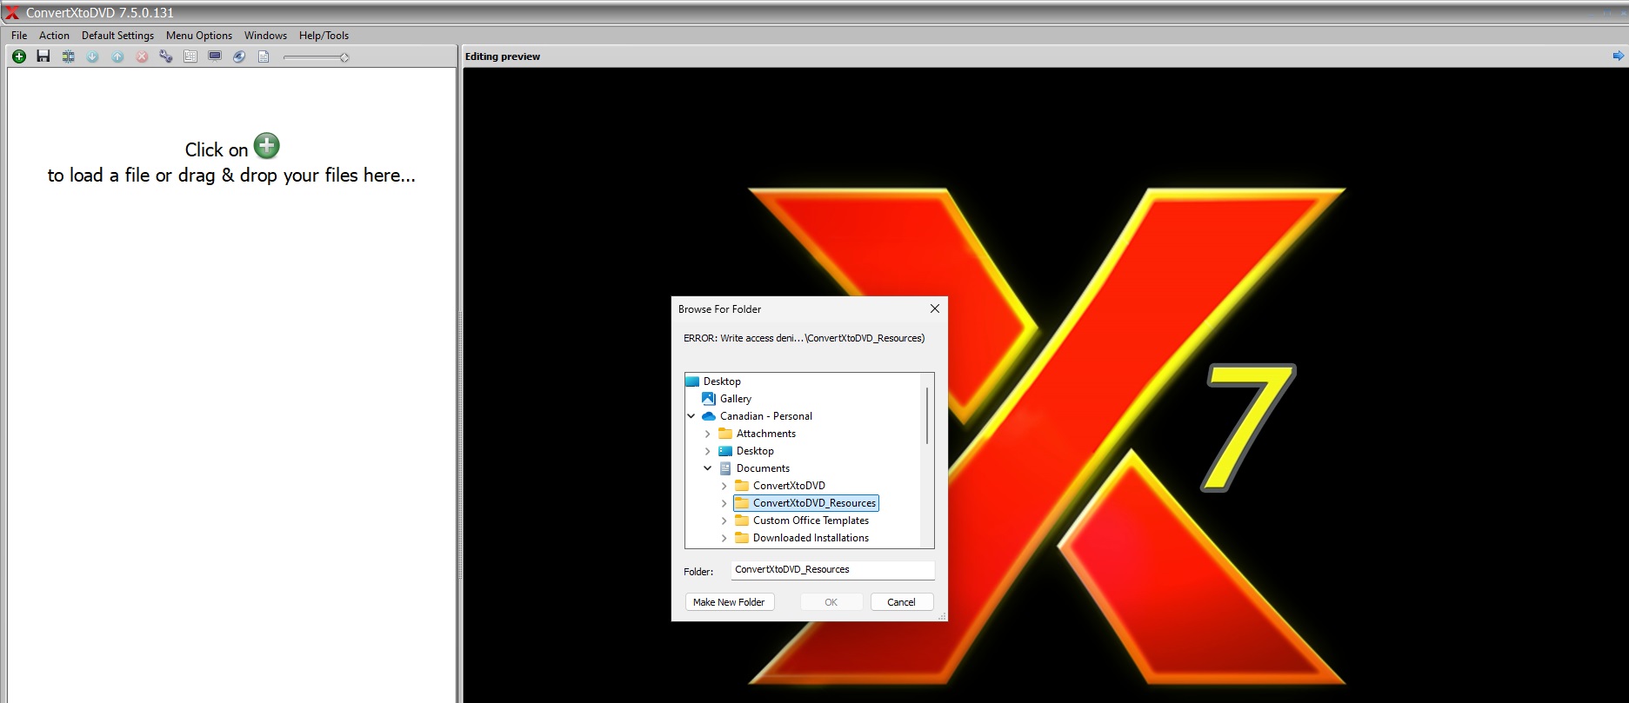Image resolution: width=1629 pixels, height=703 pixels.
Task: Expand the ConvertXtoDVD folder chevron
Action: 724,486
